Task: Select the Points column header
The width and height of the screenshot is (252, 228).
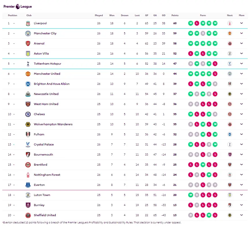Action: 175,15
